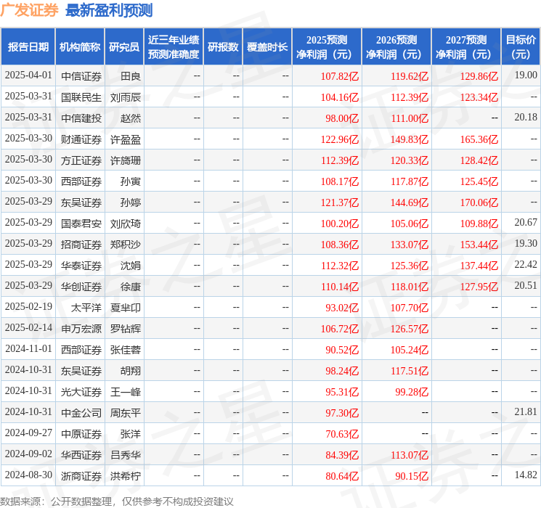Click the 广发证券 title text

[29, 10]
